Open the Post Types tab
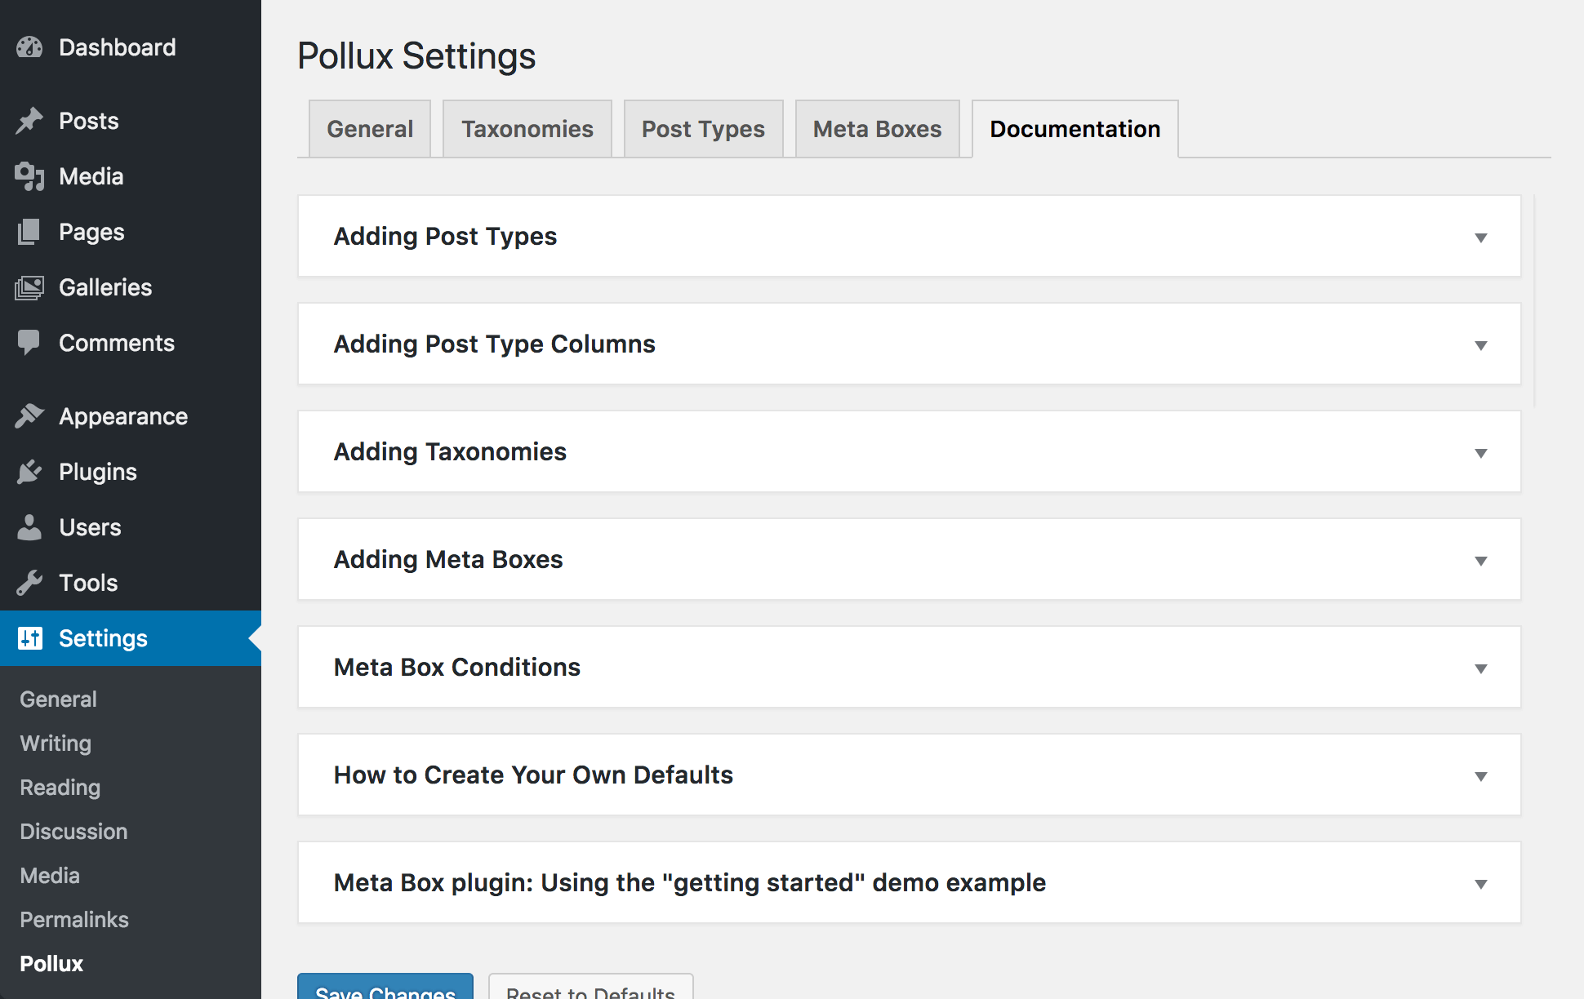The height and width of the screenshot is (999, 1584). (703, 129)
